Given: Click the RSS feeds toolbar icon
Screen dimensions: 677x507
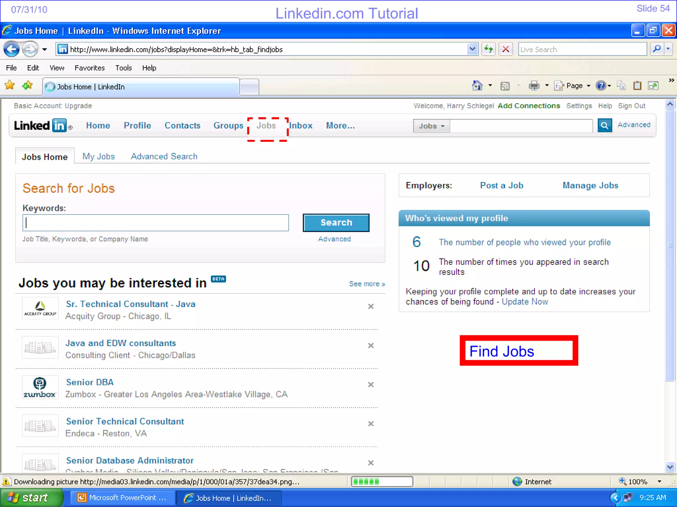Looking at the screenshot, I should point(505,86).
